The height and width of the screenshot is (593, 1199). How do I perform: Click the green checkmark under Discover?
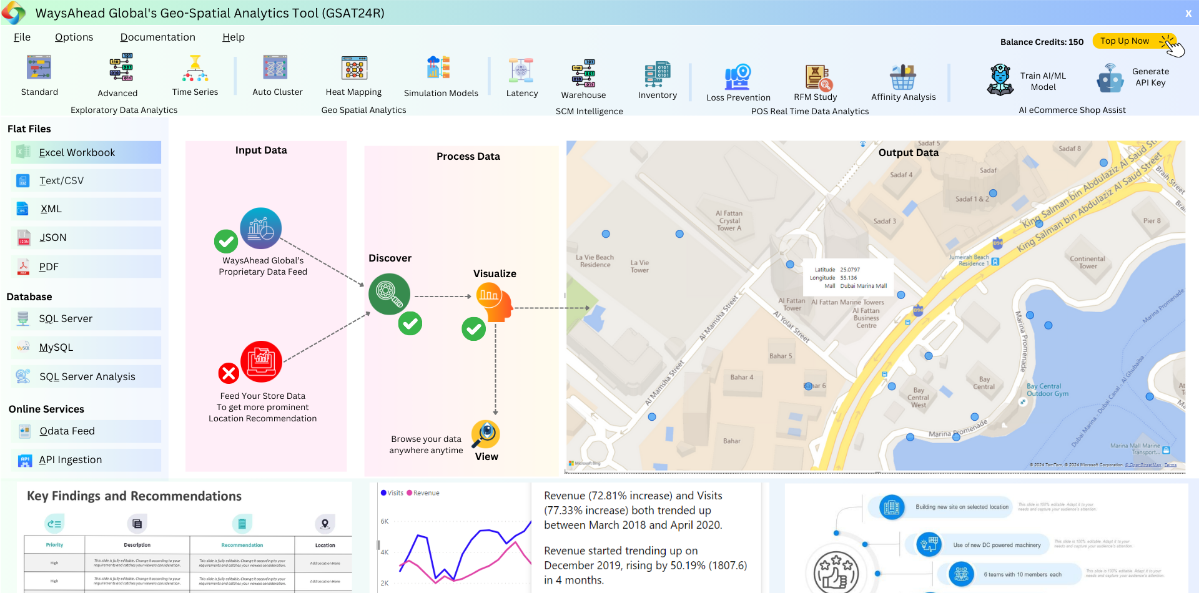[410, 323]
